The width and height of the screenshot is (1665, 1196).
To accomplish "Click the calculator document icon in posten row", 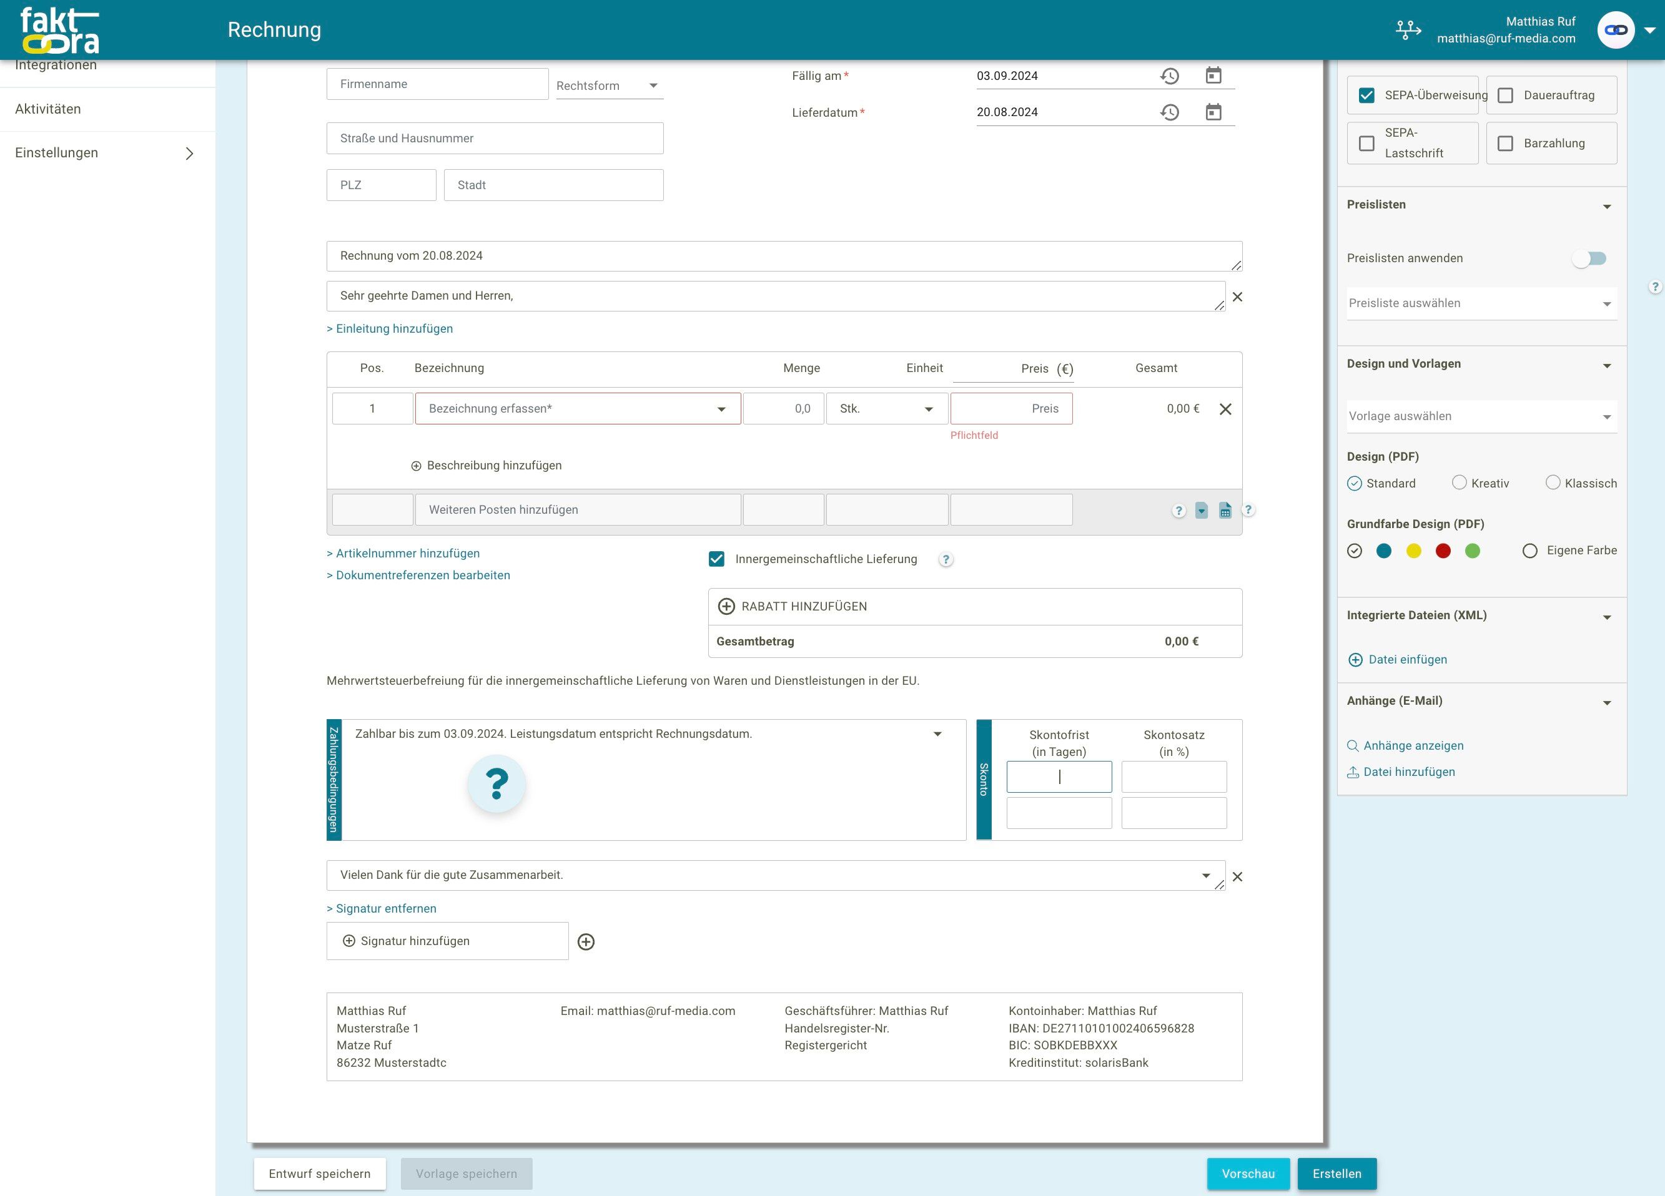I will 1225,511.
